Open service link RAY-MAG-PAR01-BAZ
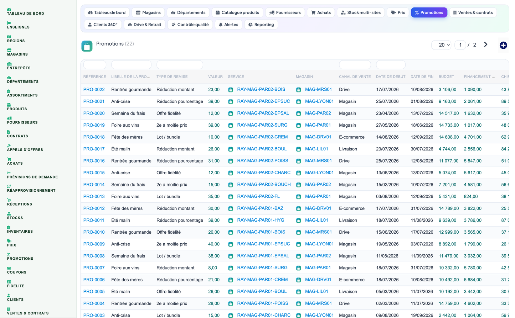Viewport: 515px width, 318px height. tap(260, 208)
